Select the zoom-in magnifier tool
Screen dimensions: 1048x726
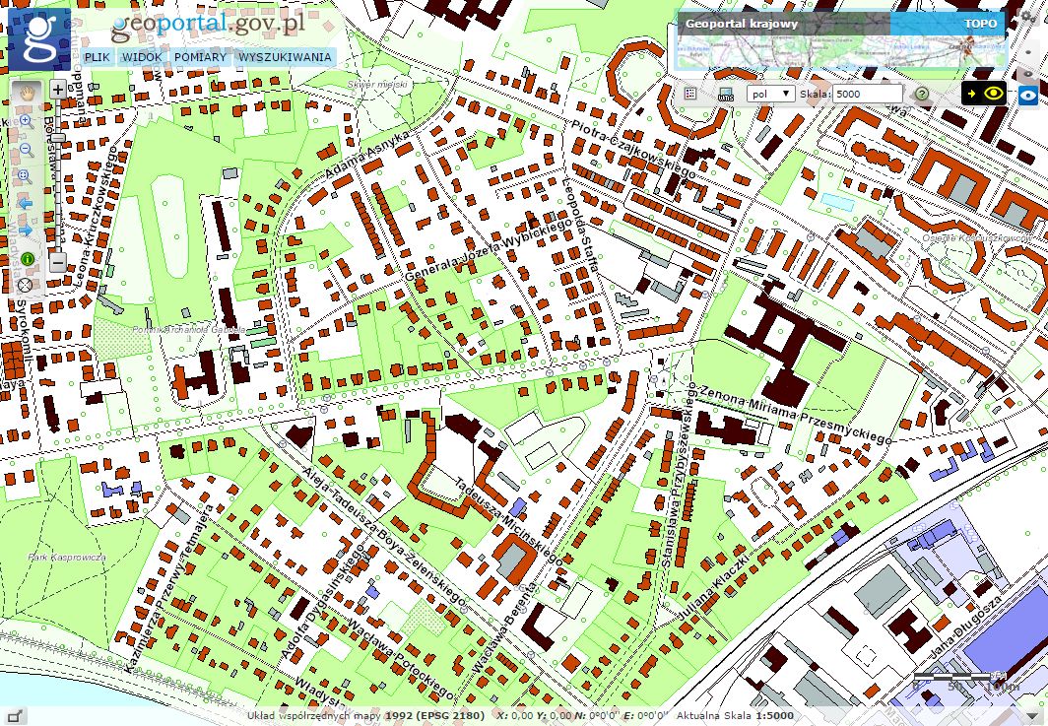pos(26,121)
